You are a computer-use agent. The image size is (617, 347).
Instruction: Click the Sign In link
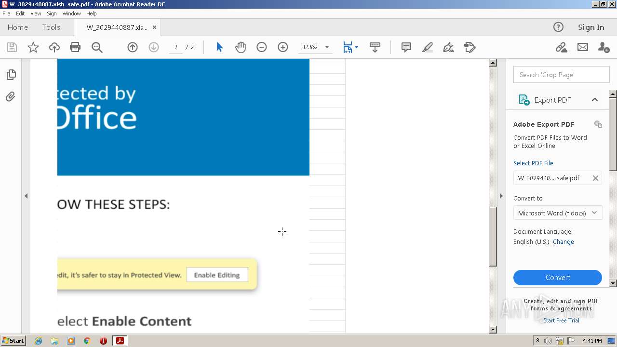591,27
